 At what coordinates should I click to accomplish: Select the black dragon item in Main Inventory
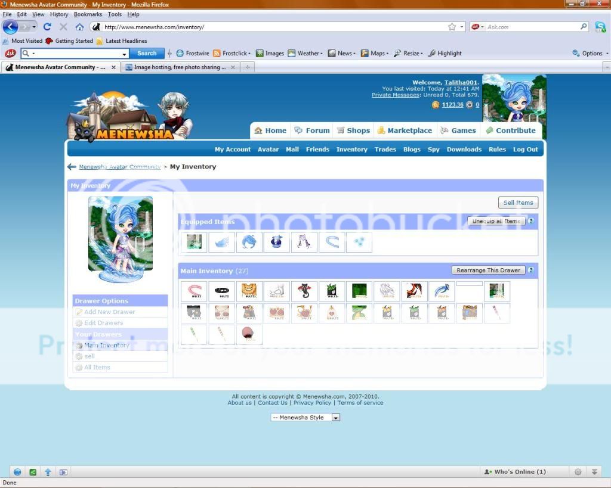pyautogui.click(x=304, y=291)
